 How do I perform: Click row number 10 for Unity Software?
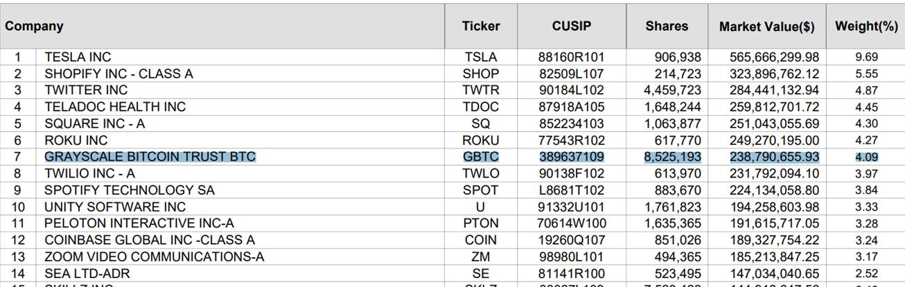[x=17, y=207]
